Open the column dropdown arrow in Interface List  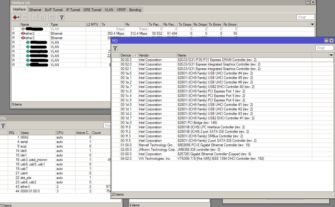coord(312,24)
